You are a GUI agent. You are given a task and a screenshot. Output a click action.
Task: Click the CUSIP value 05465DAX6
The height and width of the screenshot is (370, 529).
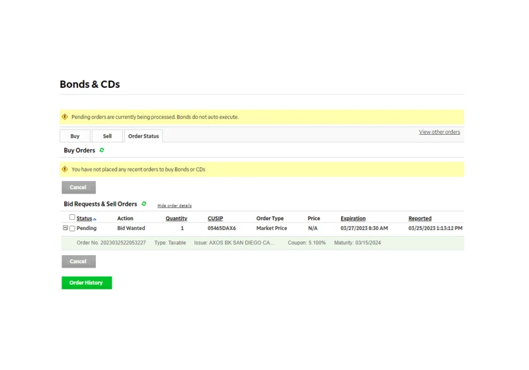point(222,228)
